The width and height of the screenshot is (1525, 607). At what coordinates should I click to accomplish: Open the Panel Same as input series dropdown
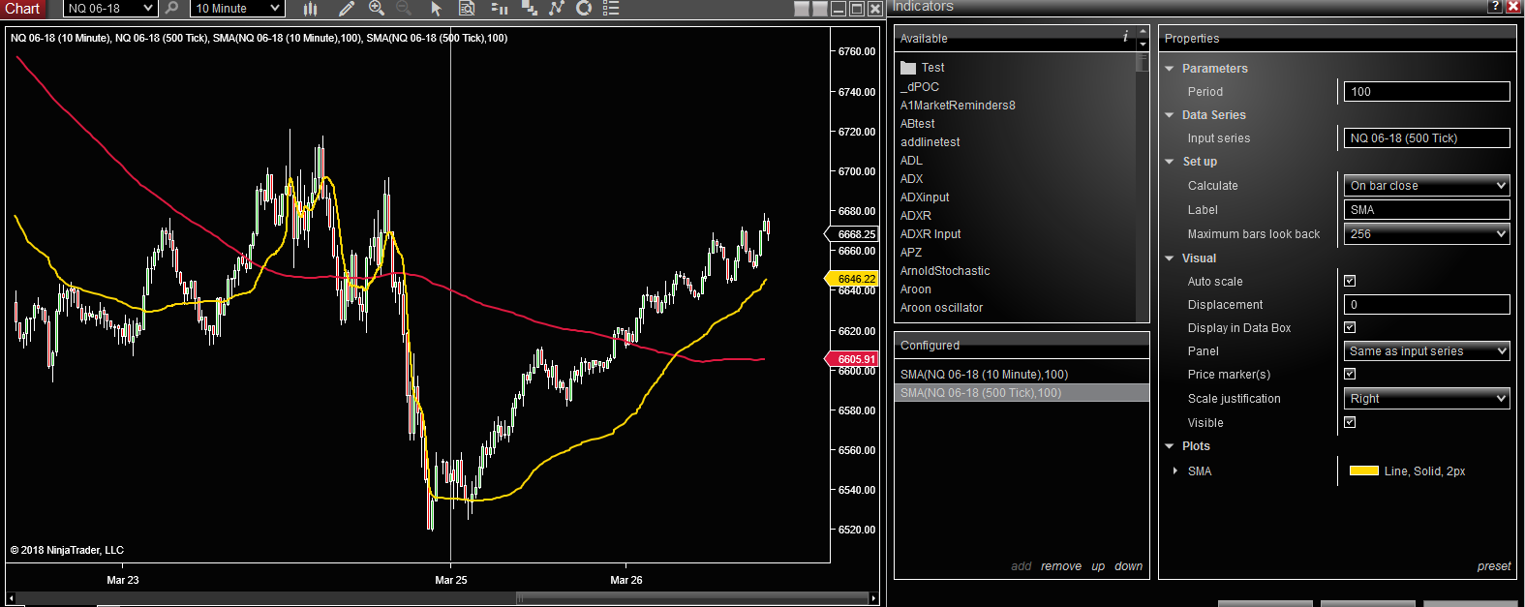click(1426, 350)
